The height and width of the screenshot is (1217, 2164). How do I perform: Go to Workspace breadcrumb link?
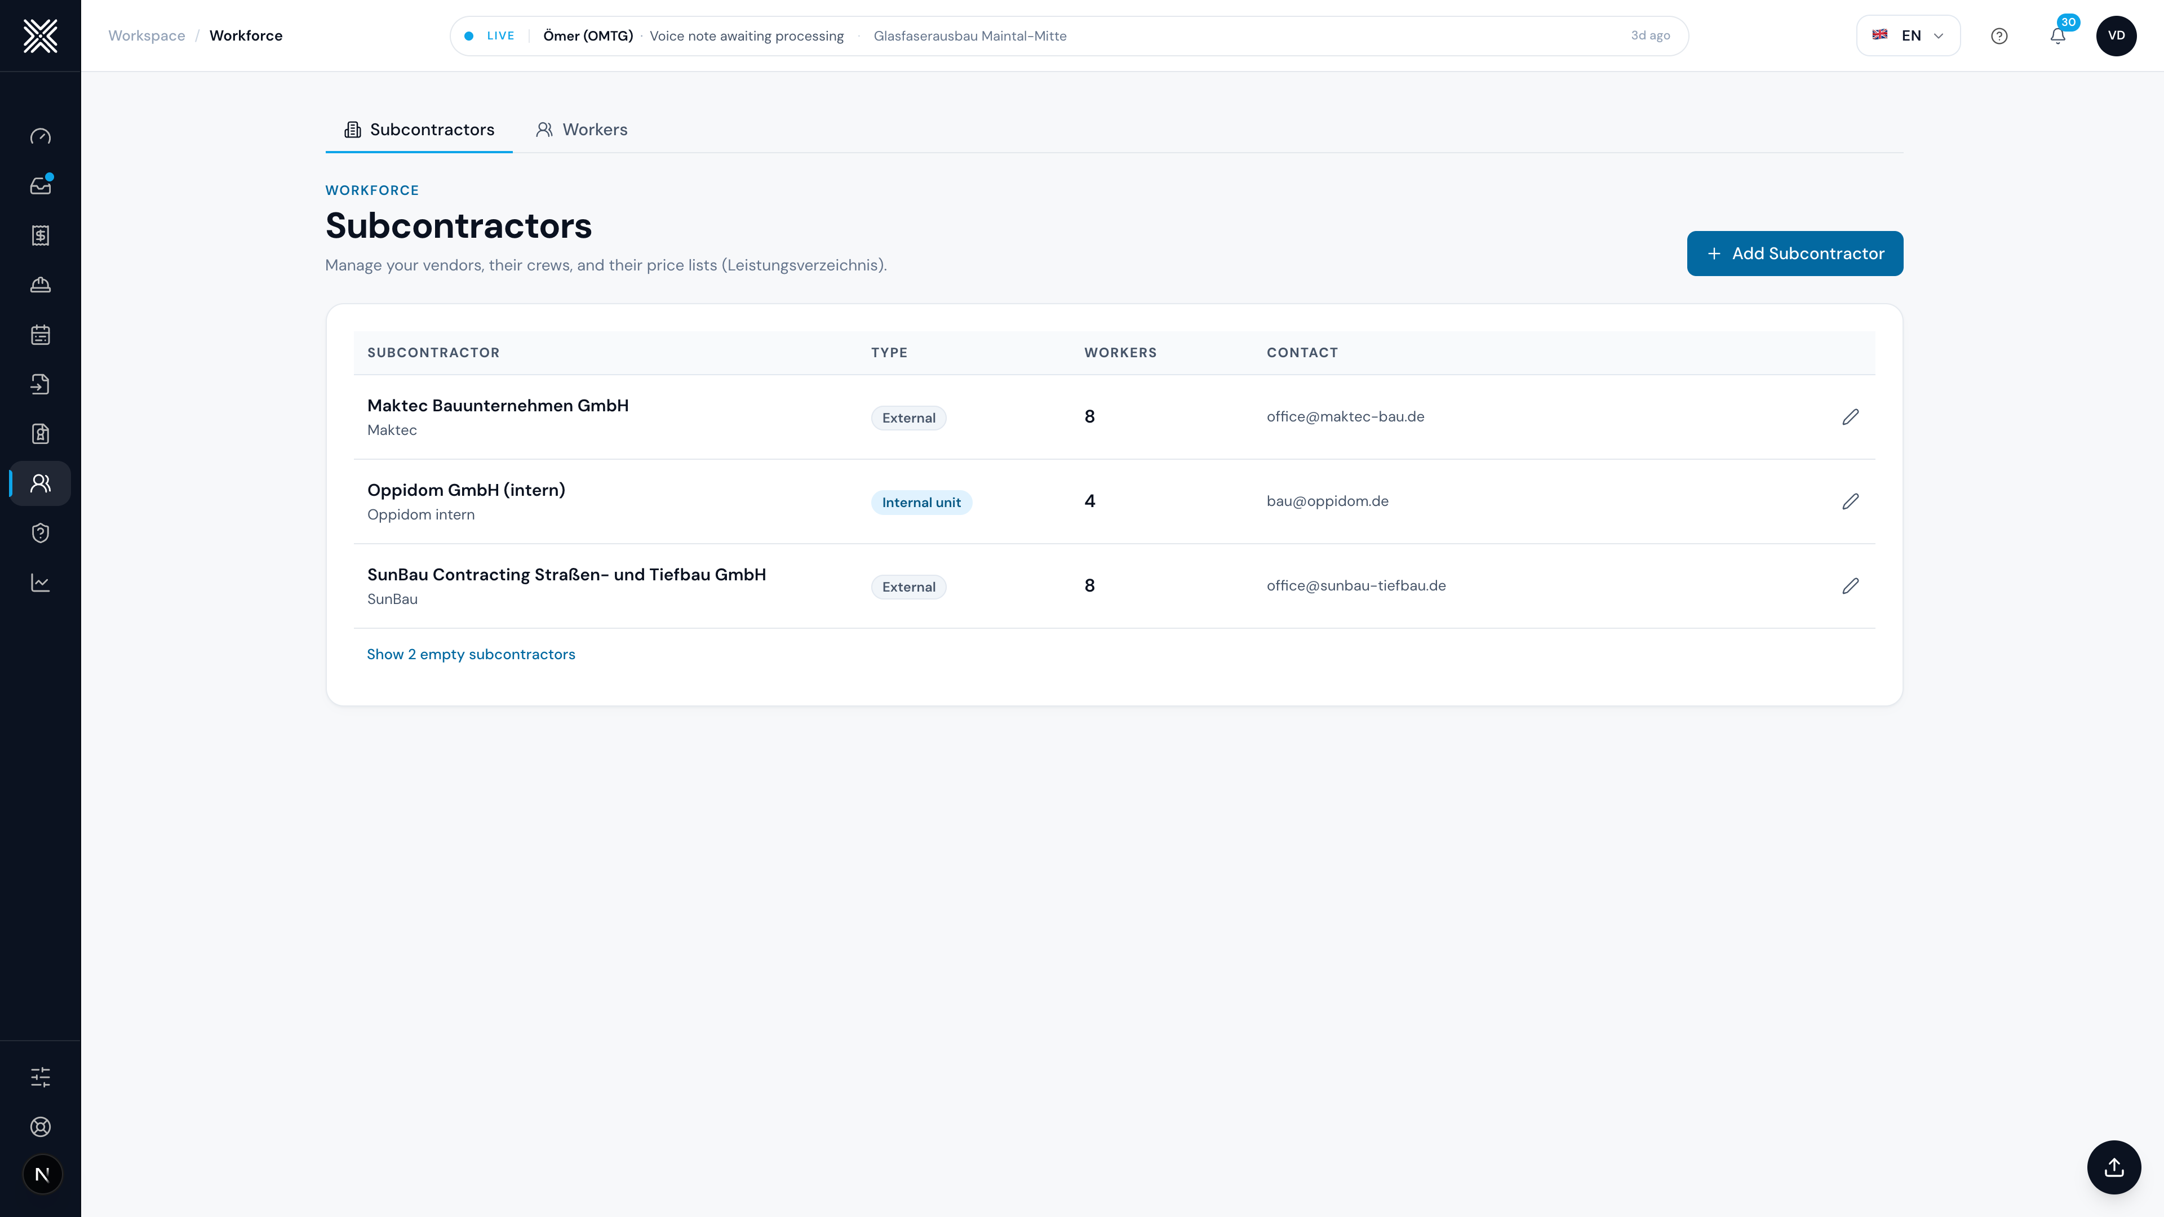[x=146, y=36]
